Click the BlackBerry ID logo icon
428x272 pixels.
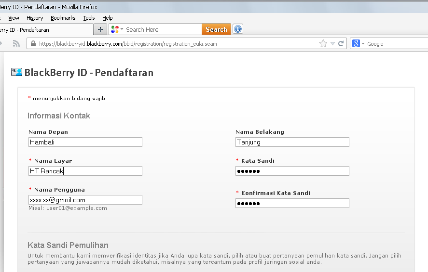point(17,72)
